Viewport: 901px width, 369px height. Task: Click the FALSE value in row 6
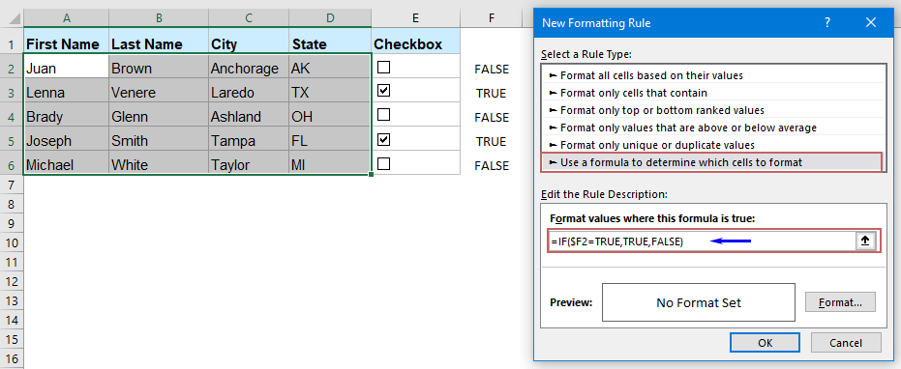pos(492,165)
